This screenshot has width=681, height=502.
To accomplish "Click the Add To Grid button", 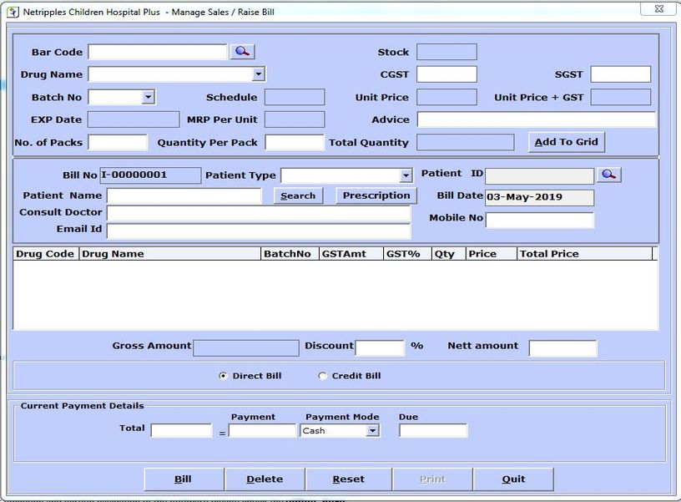I will tap(567, 142).
